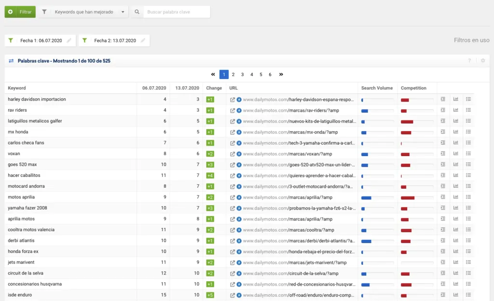Sort by the Search Volume column header
Viewport: 494px width, 301px height.
point(377,88)
